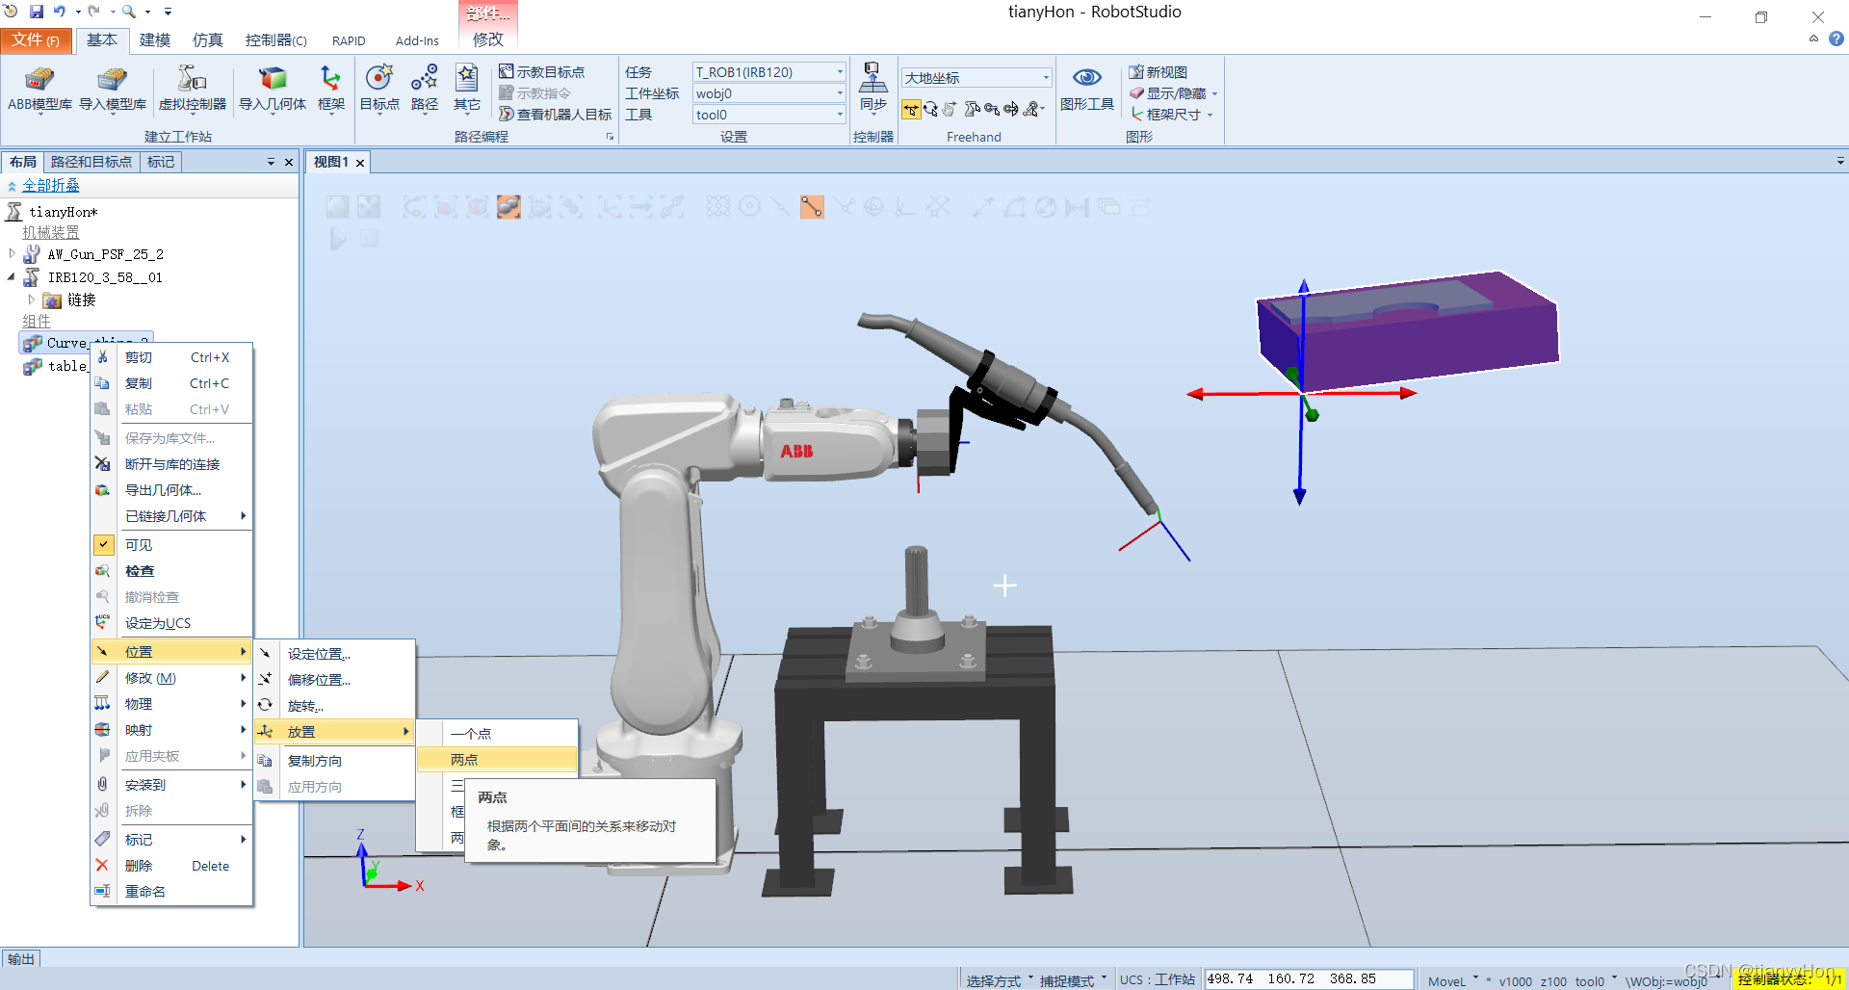Expand 链接 tree node
The width and height of the screenshot is (1849, 990).
click(x=31, y=300)
